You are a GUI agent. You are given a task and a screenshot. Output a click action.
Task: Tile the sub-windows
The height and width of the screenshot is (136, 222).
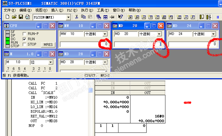[105, 17]
